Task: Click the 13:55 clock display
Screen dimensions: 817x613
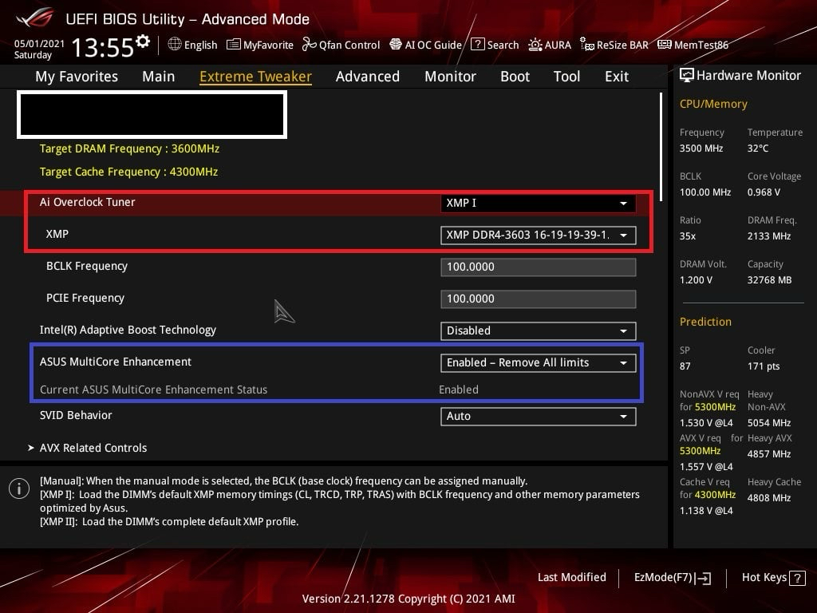Action: (103, 48)
